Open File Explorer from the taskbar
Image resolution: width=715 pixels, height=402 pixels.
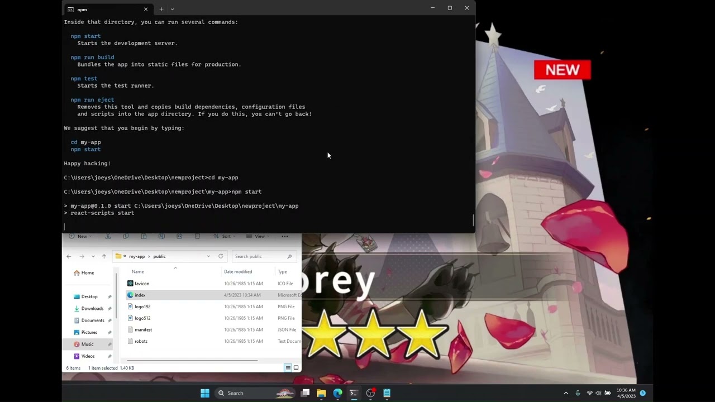click(321, 393)
